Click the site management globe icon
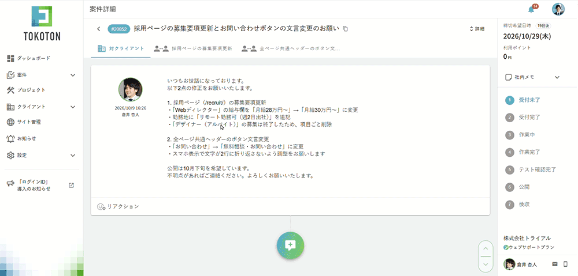Viewport: 578px width, 276px height. pos(10,122)
